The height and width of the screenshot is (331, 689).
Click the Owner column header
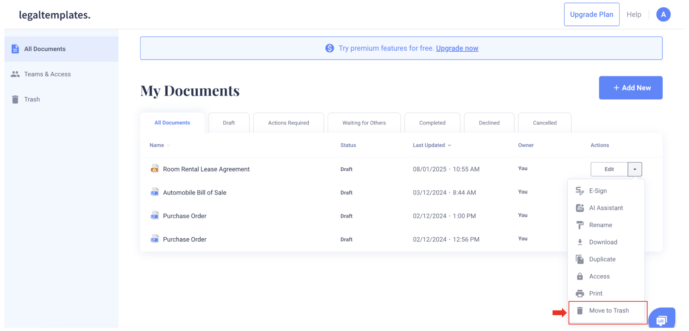(526, 145)
